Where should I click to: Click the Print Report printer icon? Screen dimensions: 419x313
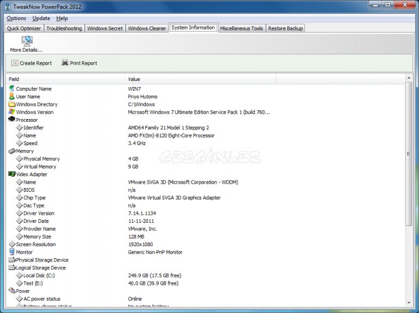65,63
